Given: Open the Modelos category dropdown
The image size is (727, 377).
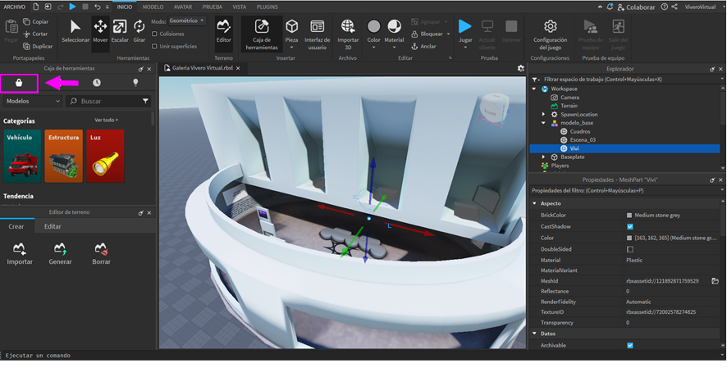Looking at the screenshot, I should point(32,101).
